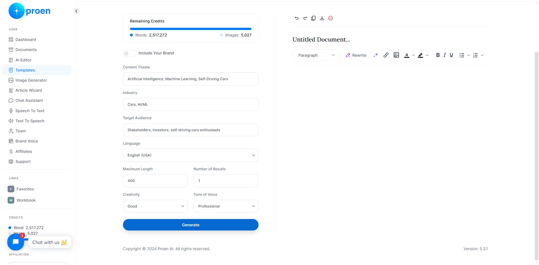Open Text To Speech

point(36,121)
